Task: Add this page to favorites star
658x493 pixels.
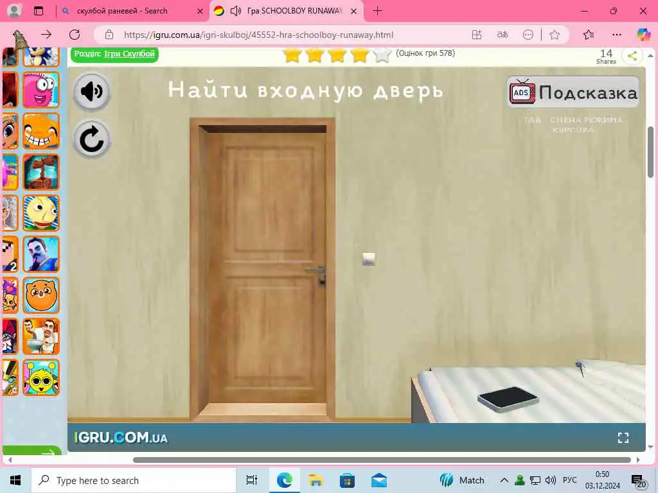Action: pos(555,35)
